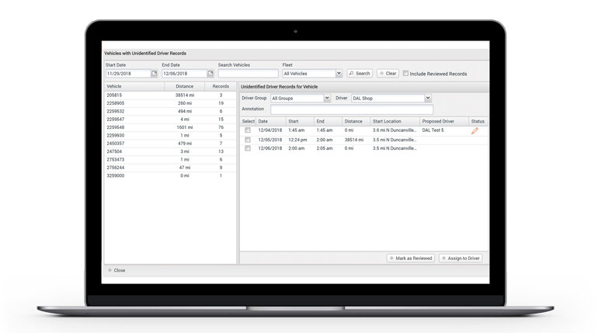Select vehicle 2258905 row

pos(170,103)
